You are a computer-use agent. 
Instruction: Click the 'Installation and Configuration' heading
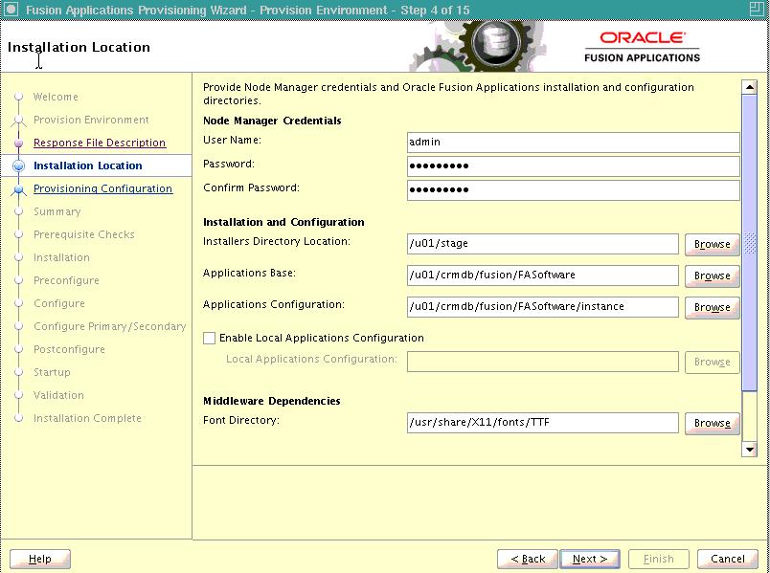point(283,222)
